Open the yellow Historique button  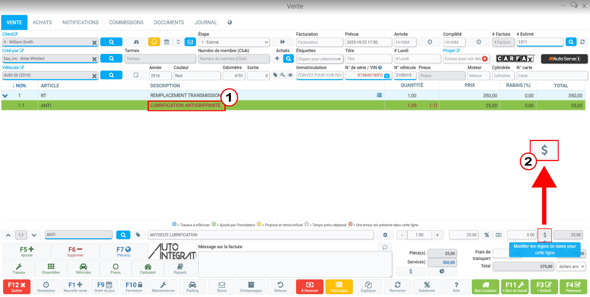pos(339,287)
